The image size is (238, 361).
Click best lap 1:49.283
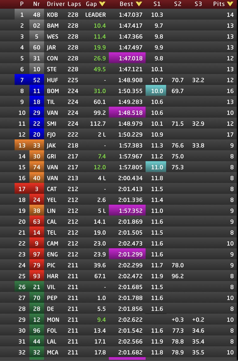tap(131, 102)
